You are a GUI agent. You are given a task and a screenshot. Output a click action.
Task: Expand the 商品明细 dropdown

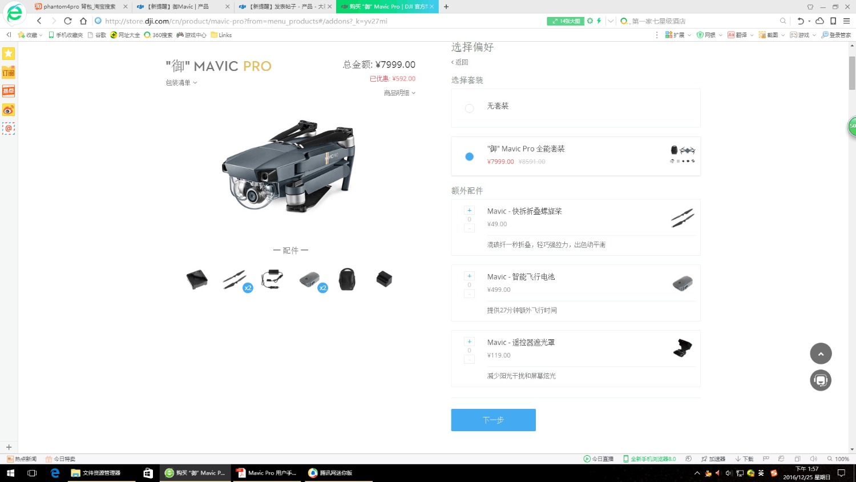[399, 93]
